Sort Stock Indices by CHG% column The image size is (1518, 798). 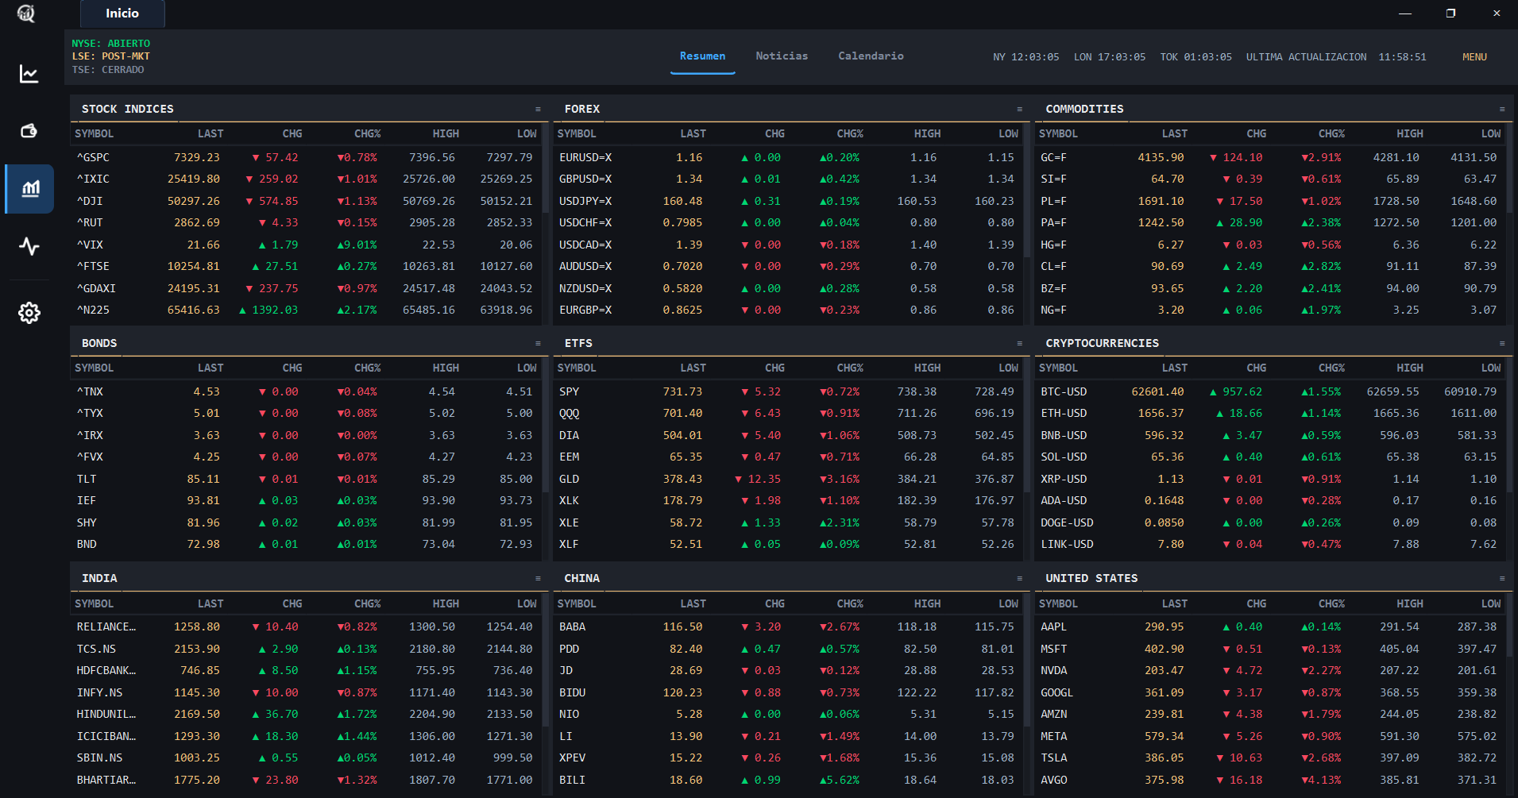(367, 133)
